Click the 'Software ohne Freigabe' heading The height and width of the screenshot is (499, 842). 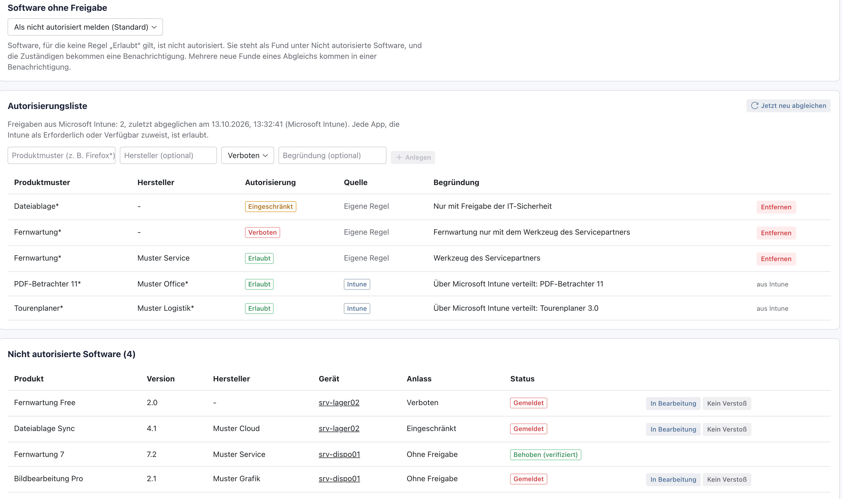[x=57, y=8]
